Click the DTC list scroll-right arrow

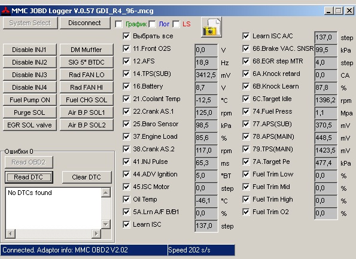(96, 233)
